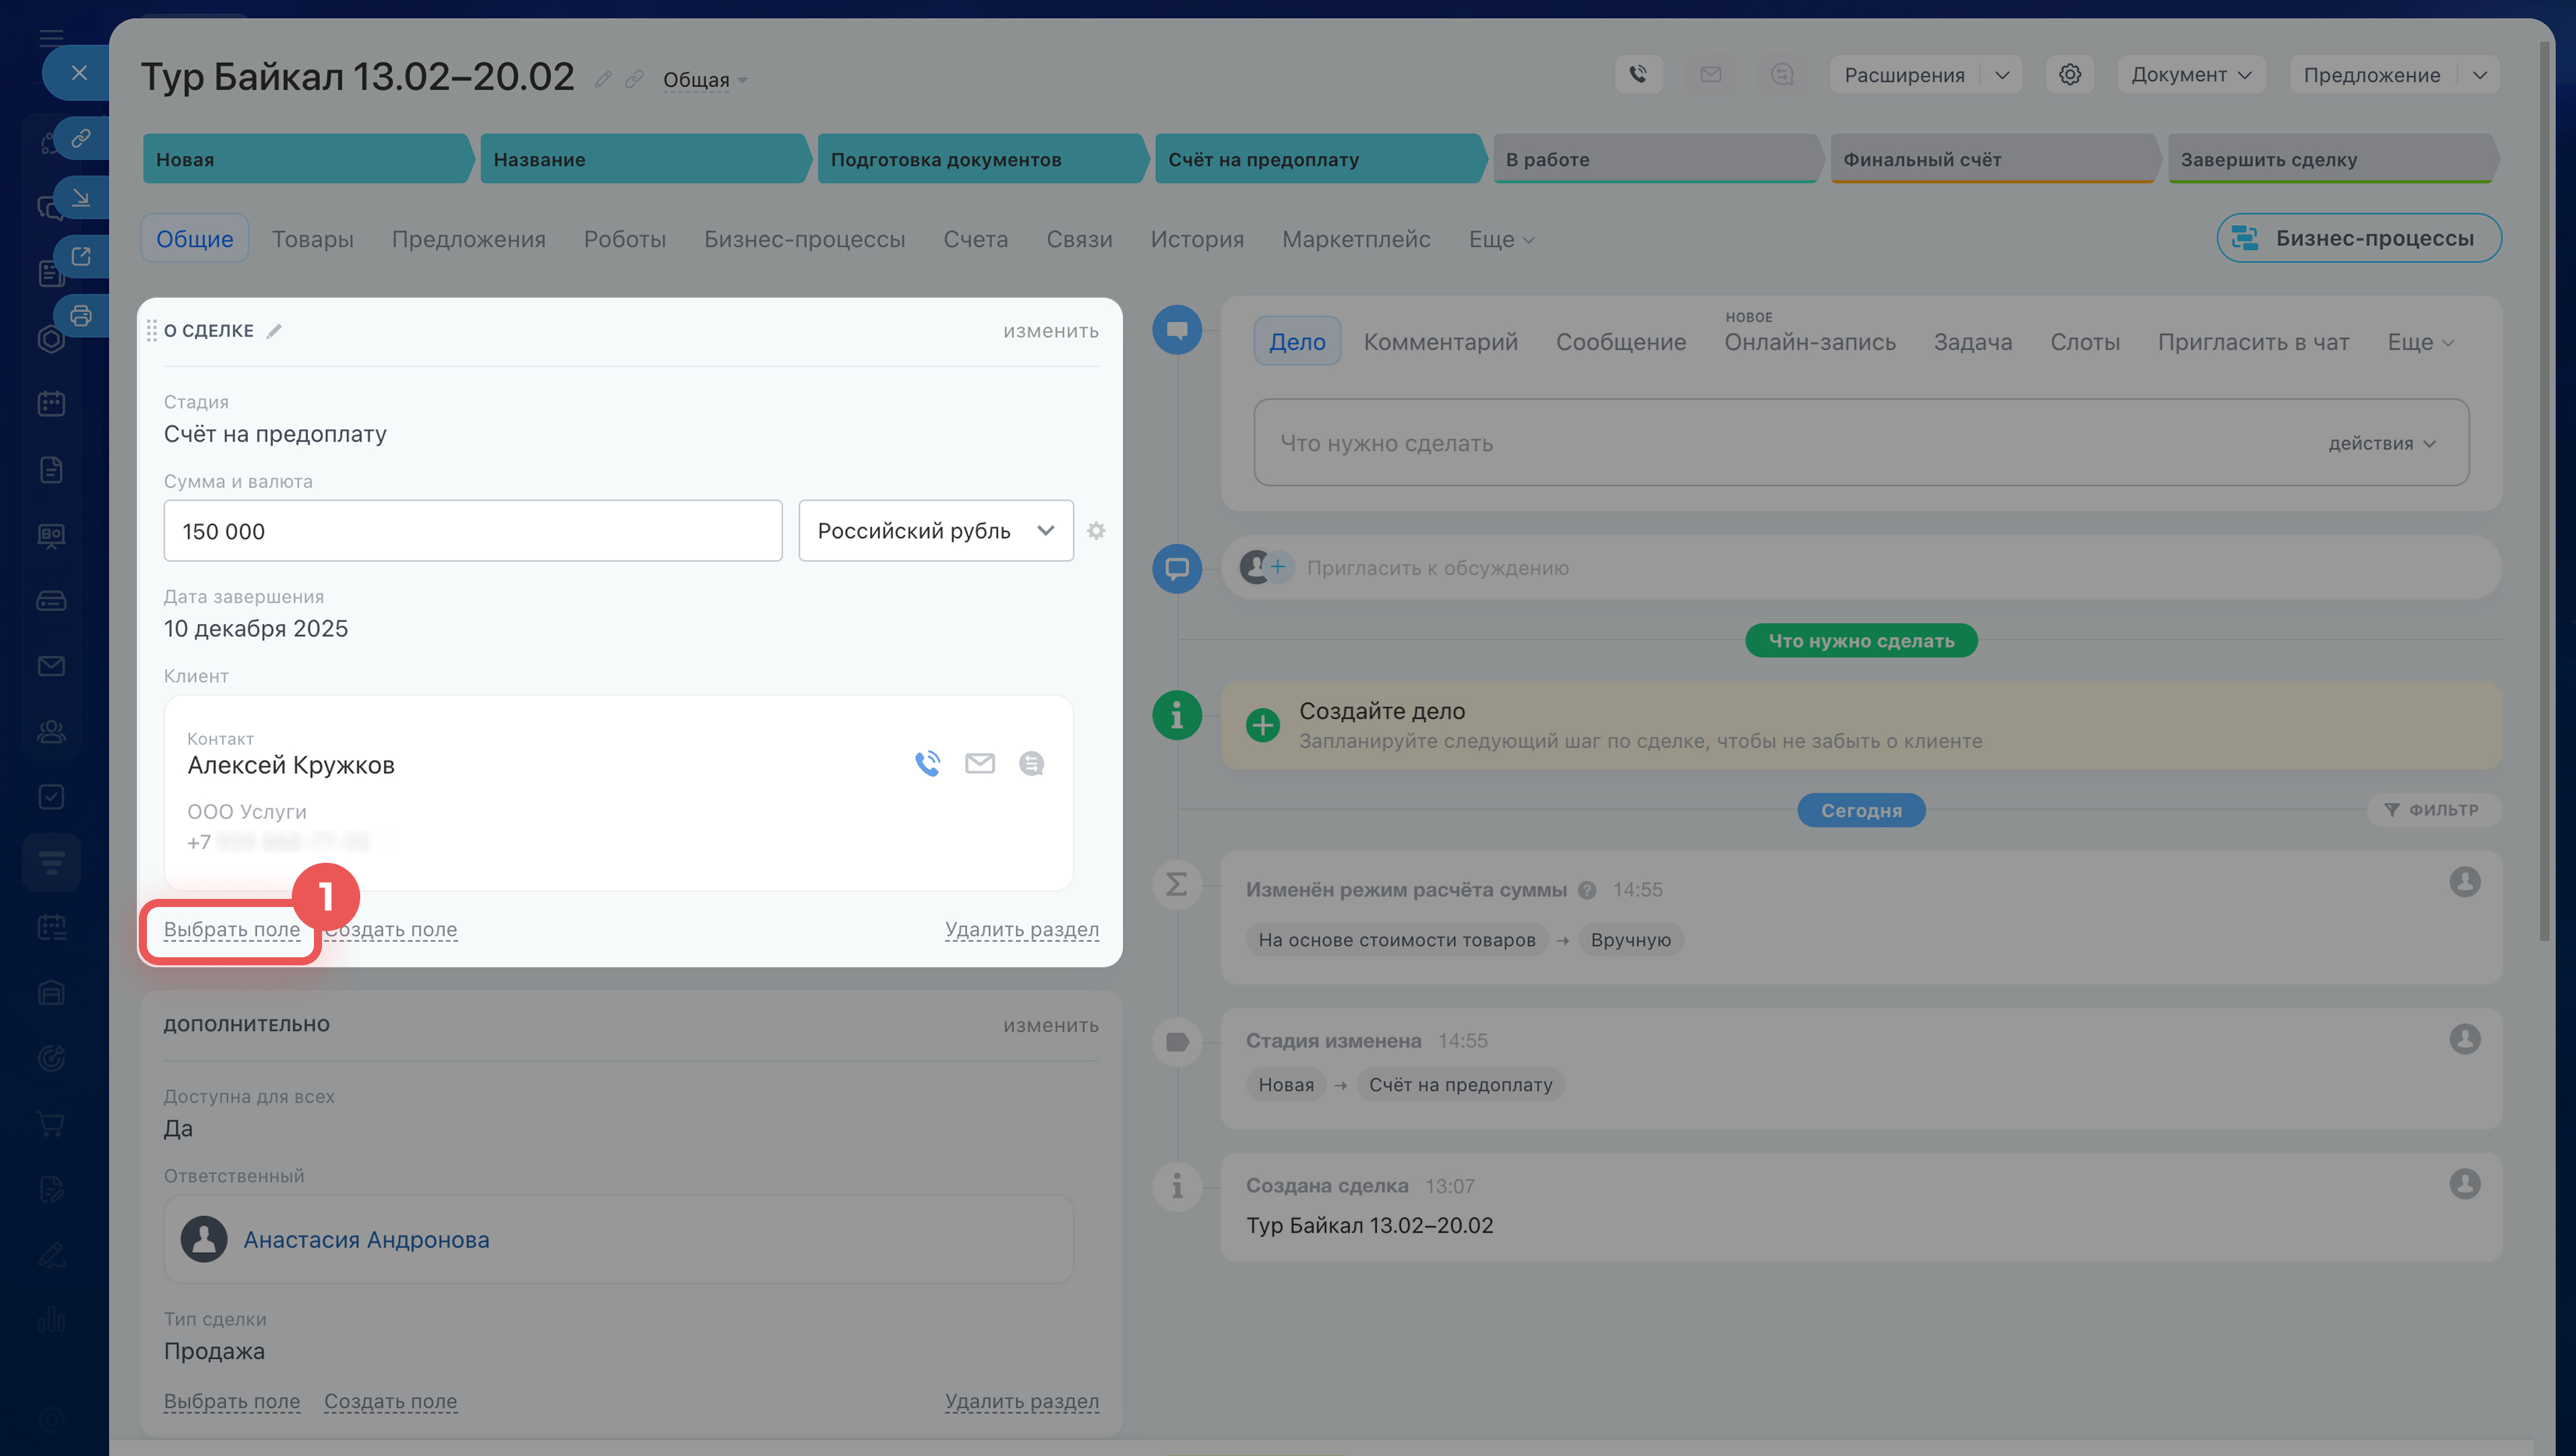Click the pencil icon next to deal title
Image resolution: width=2576 pixels, height=1456 pixels.
coord(602,79)
